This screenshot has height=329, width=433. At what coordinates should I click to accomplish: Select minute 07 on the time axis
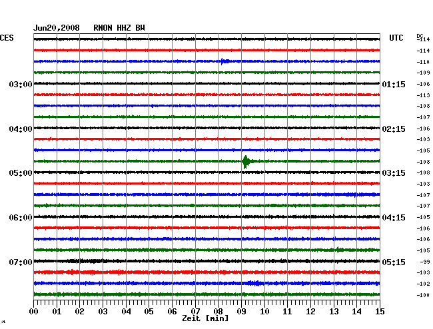pyautogui.click(x=195, y=311)
